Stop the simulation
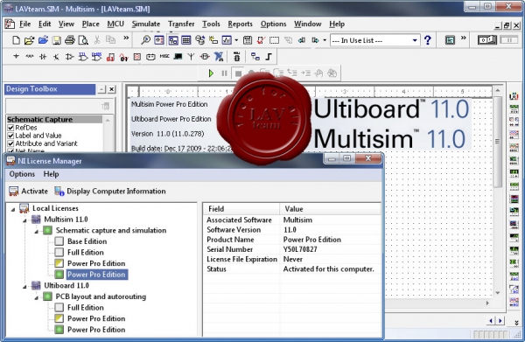525x342 pixels. (238, 73)
